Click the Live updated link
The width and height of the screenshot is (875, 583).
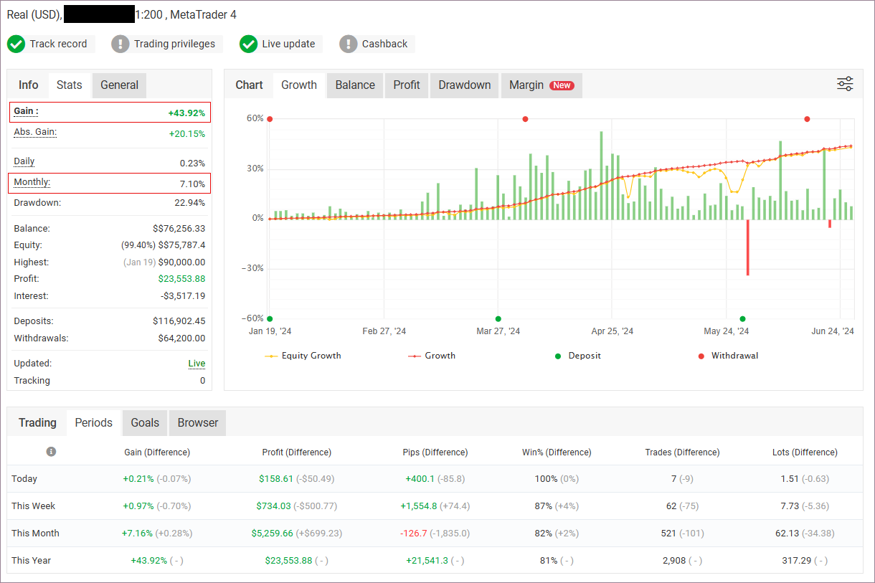[x=197, y=364]
